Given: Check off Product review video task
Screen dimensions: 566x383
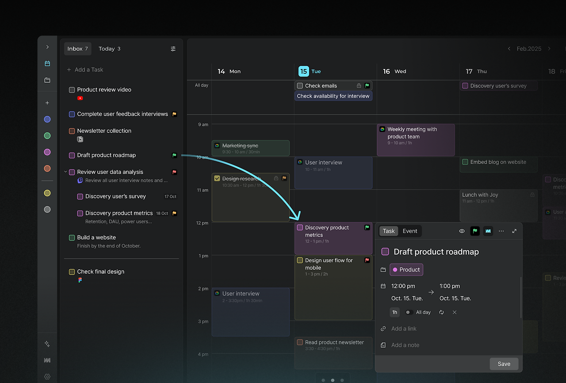Looking at the screenshot, I should coord(72,90).
